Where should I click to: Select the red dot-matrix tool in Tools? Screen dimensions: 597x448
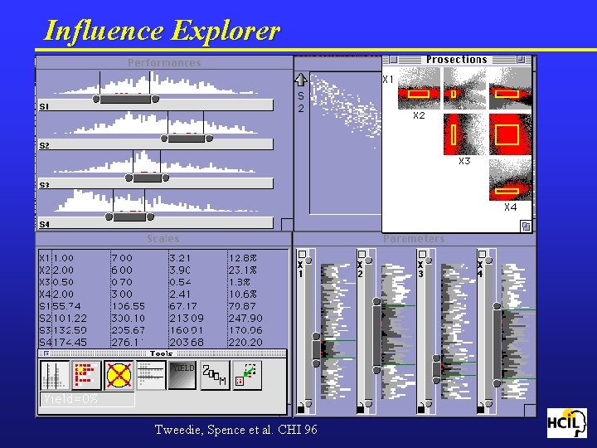point(87,376)
